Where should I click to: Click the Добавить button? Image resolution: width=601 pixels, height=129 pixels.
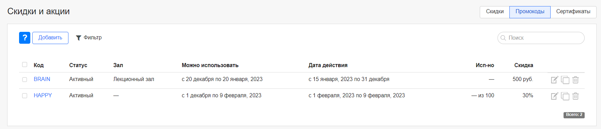(x=50, y=38)
